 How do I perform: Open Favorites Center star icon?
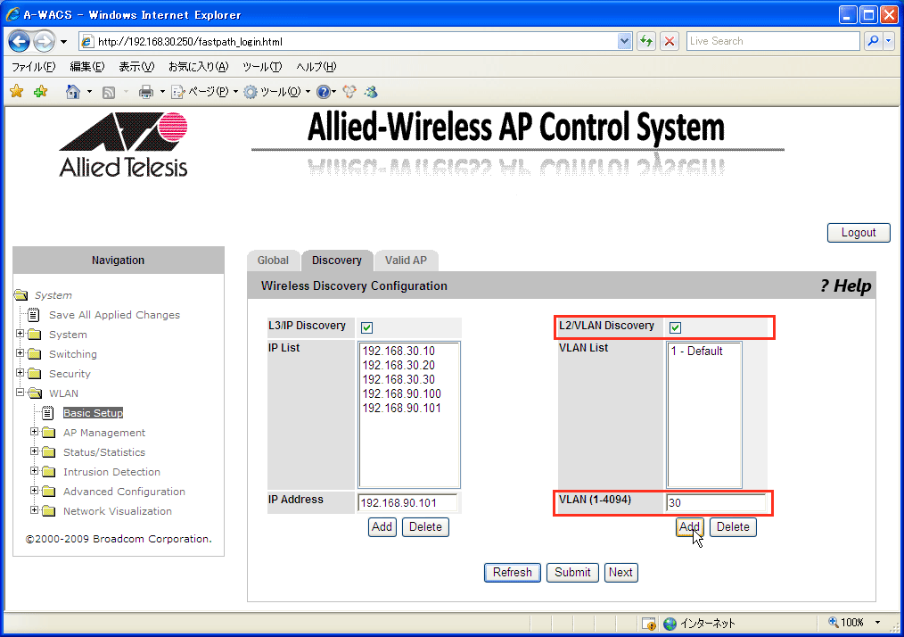17,91
